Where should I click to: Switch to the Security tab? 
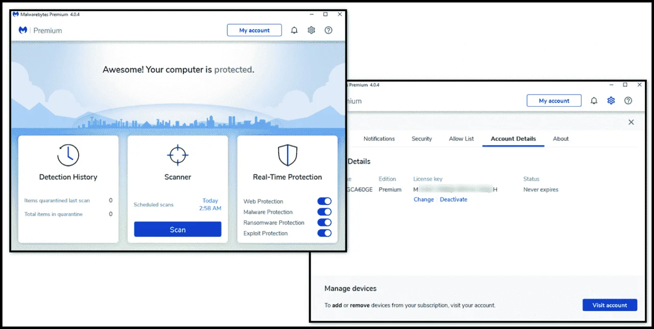click(422, 139)
